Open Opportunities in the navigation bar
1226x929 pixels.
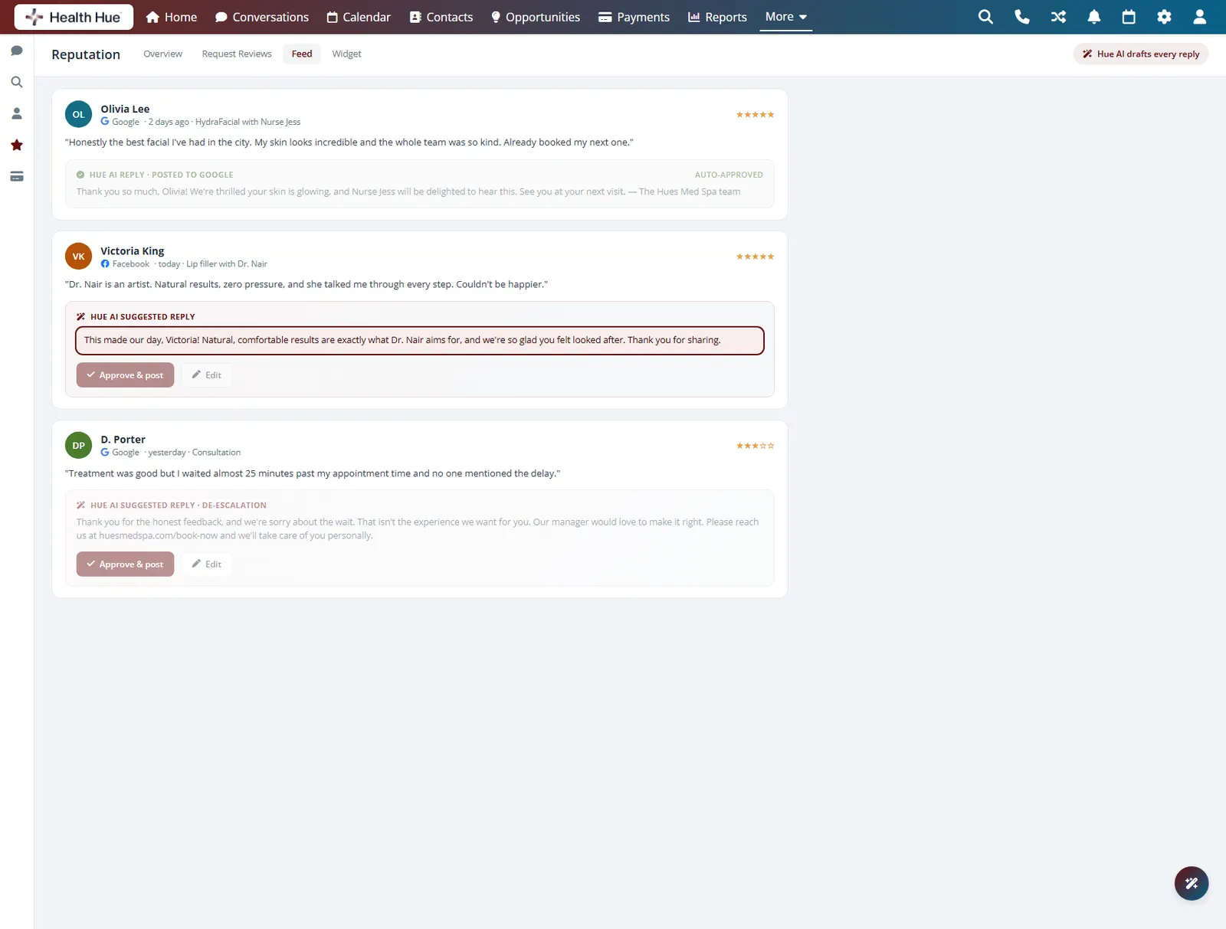[535, 17]
